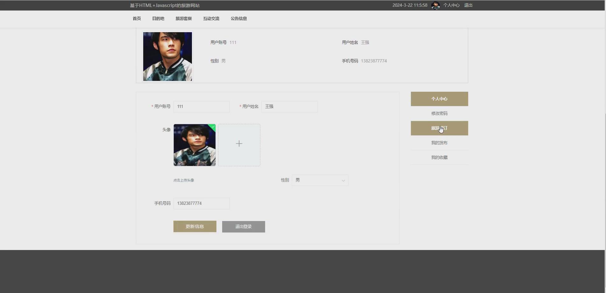Open 我的发布 in the sidebar
This screenshot has width=606, height=293.
[439, 143]
